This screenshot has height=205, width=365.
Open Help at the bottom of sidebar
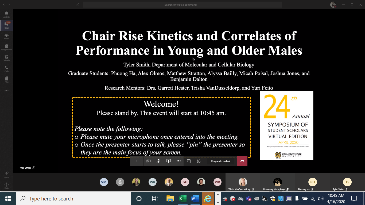click(x=6, y=185)
